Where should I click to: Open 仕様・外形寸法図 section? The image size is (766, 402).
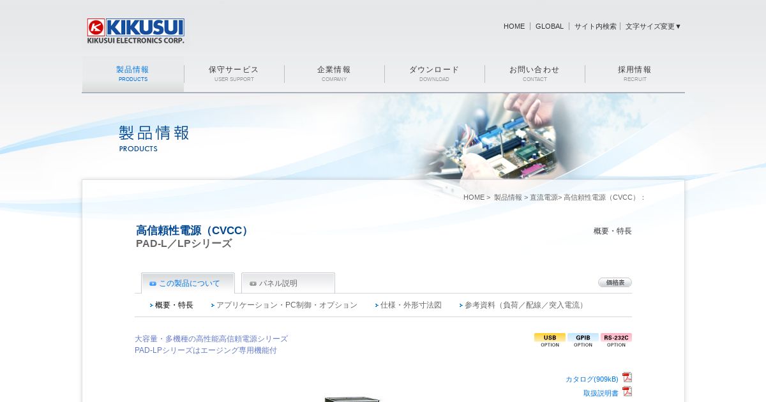(410, 305)
